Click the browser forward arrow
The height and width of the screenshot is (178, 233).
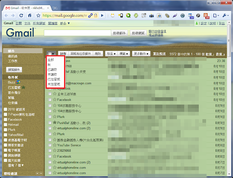(x=13, y=15)
